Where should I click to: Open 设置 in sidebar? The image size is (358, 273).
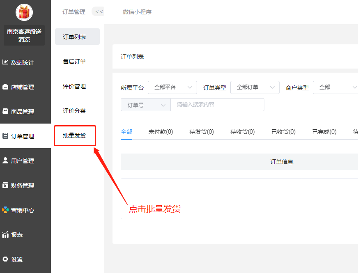click(25, 259)
